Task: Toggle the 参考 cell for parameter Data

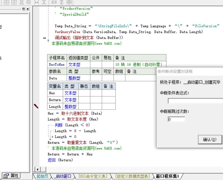Action: coord(96,78)
